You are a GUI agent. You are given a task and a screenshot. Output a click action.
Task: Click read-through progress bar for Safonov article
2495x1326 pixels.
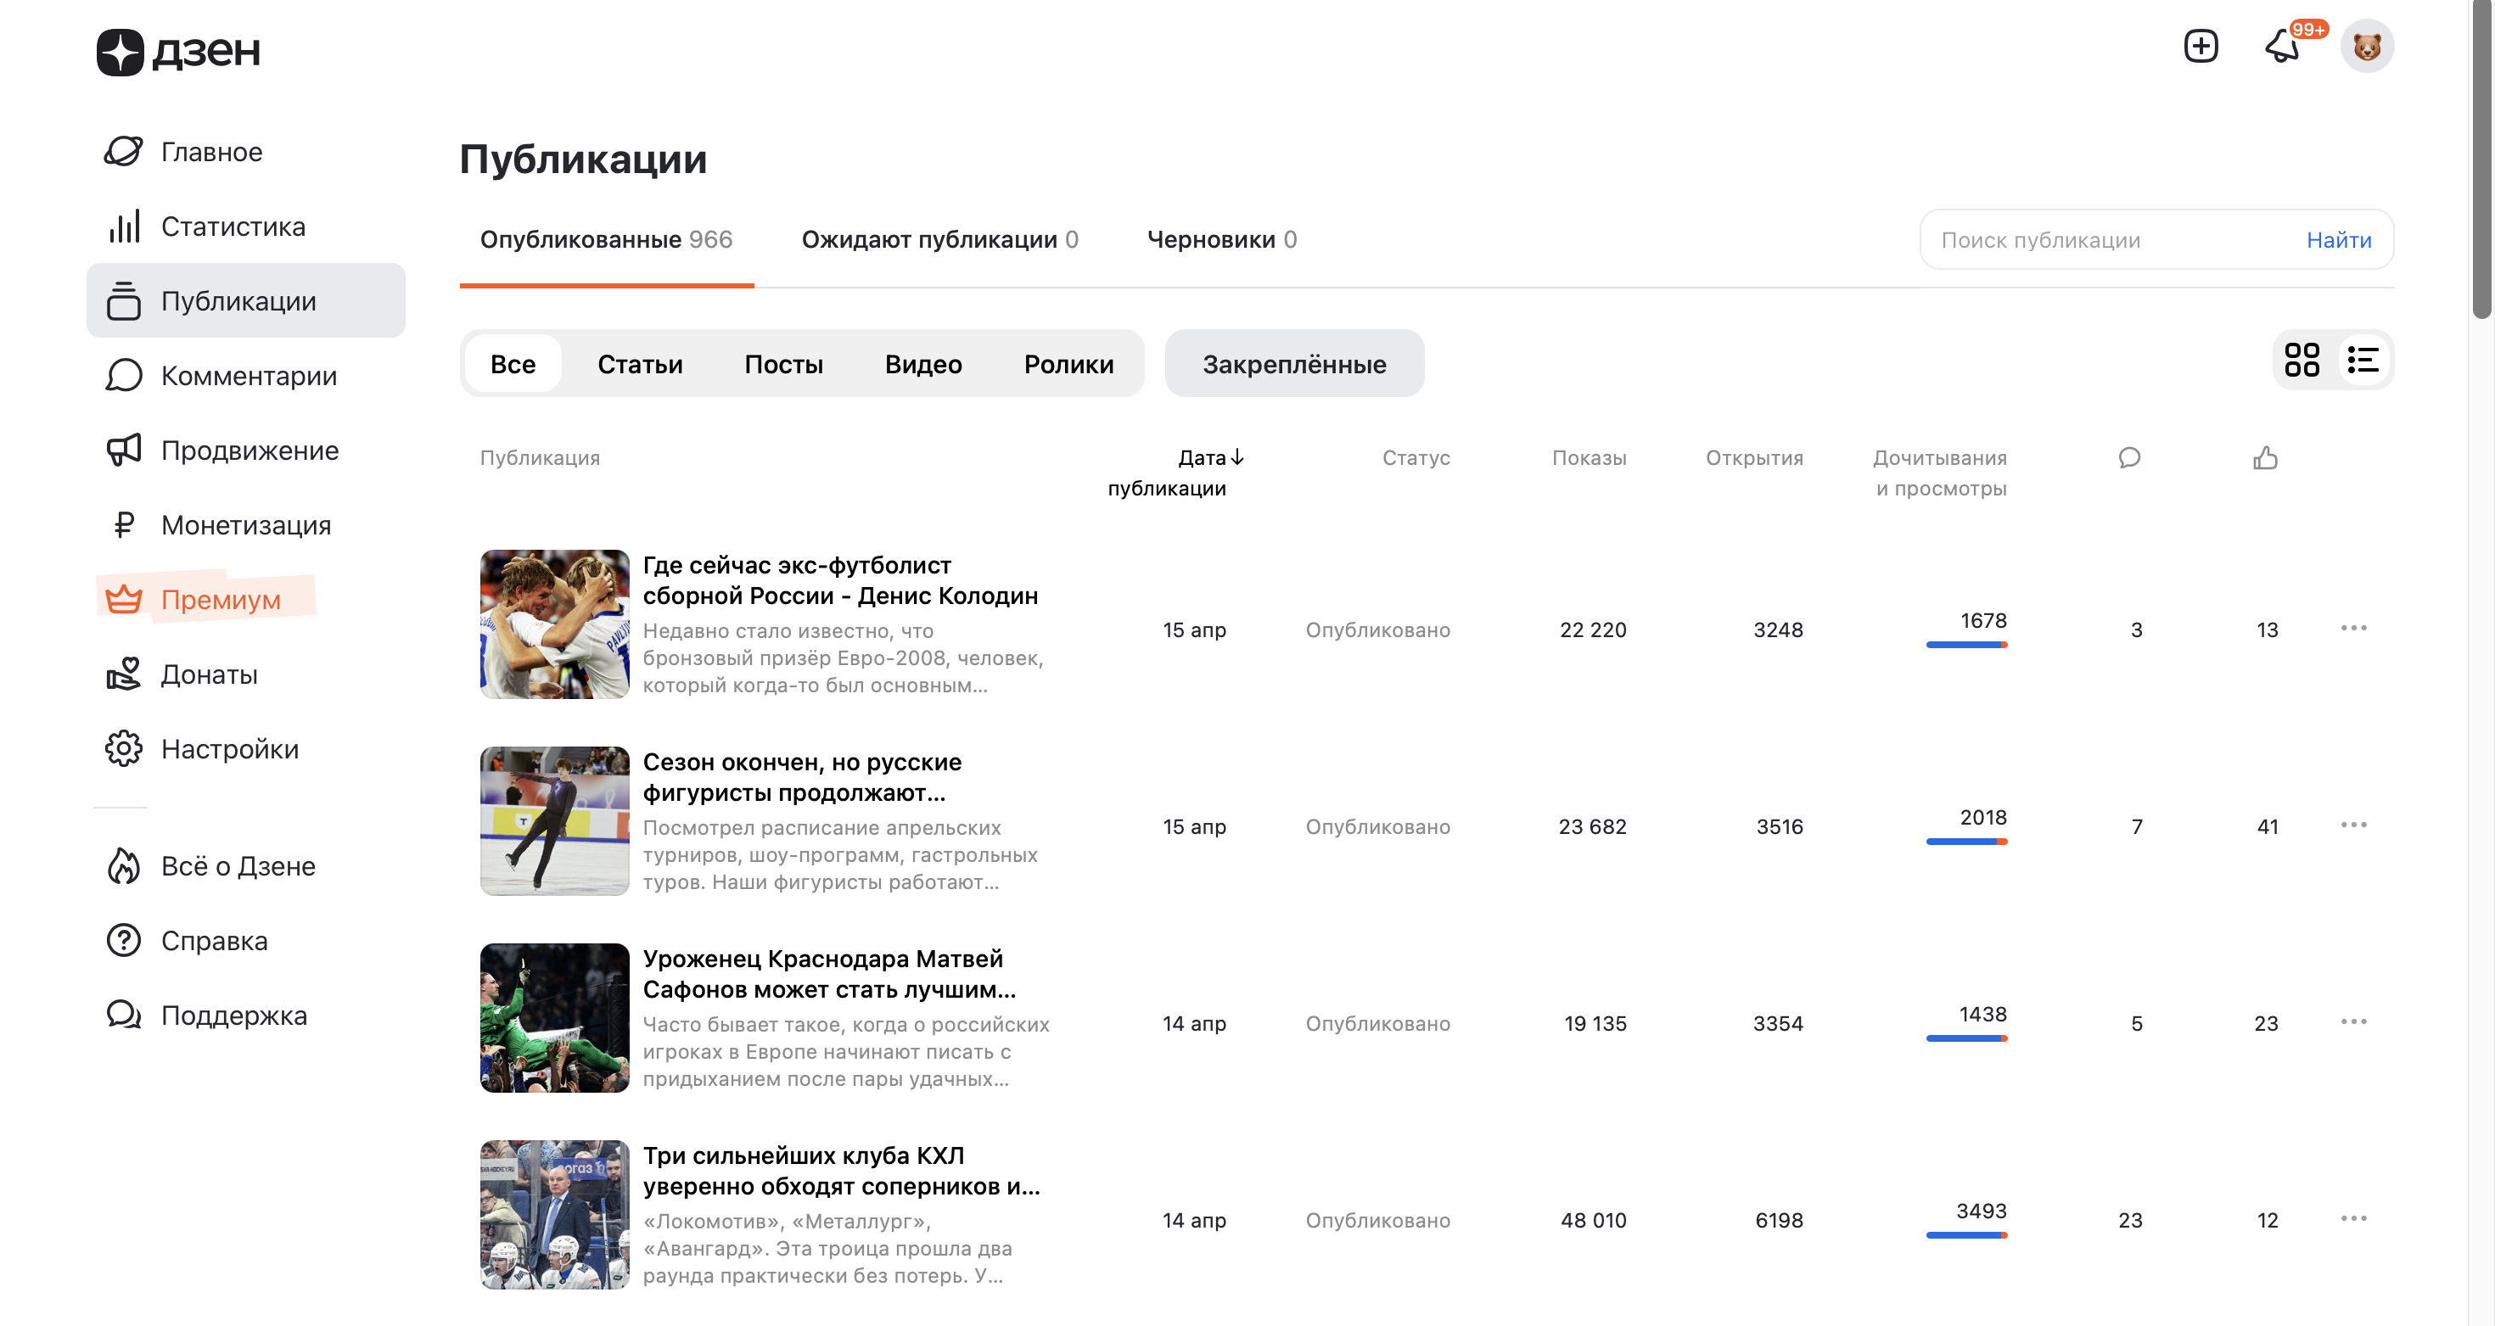tap(1965, 1038)
